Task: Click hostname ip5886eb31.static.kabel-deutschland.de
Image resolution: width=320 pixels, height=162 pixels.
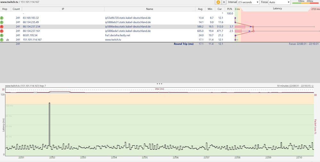Action: click(128, 22)
